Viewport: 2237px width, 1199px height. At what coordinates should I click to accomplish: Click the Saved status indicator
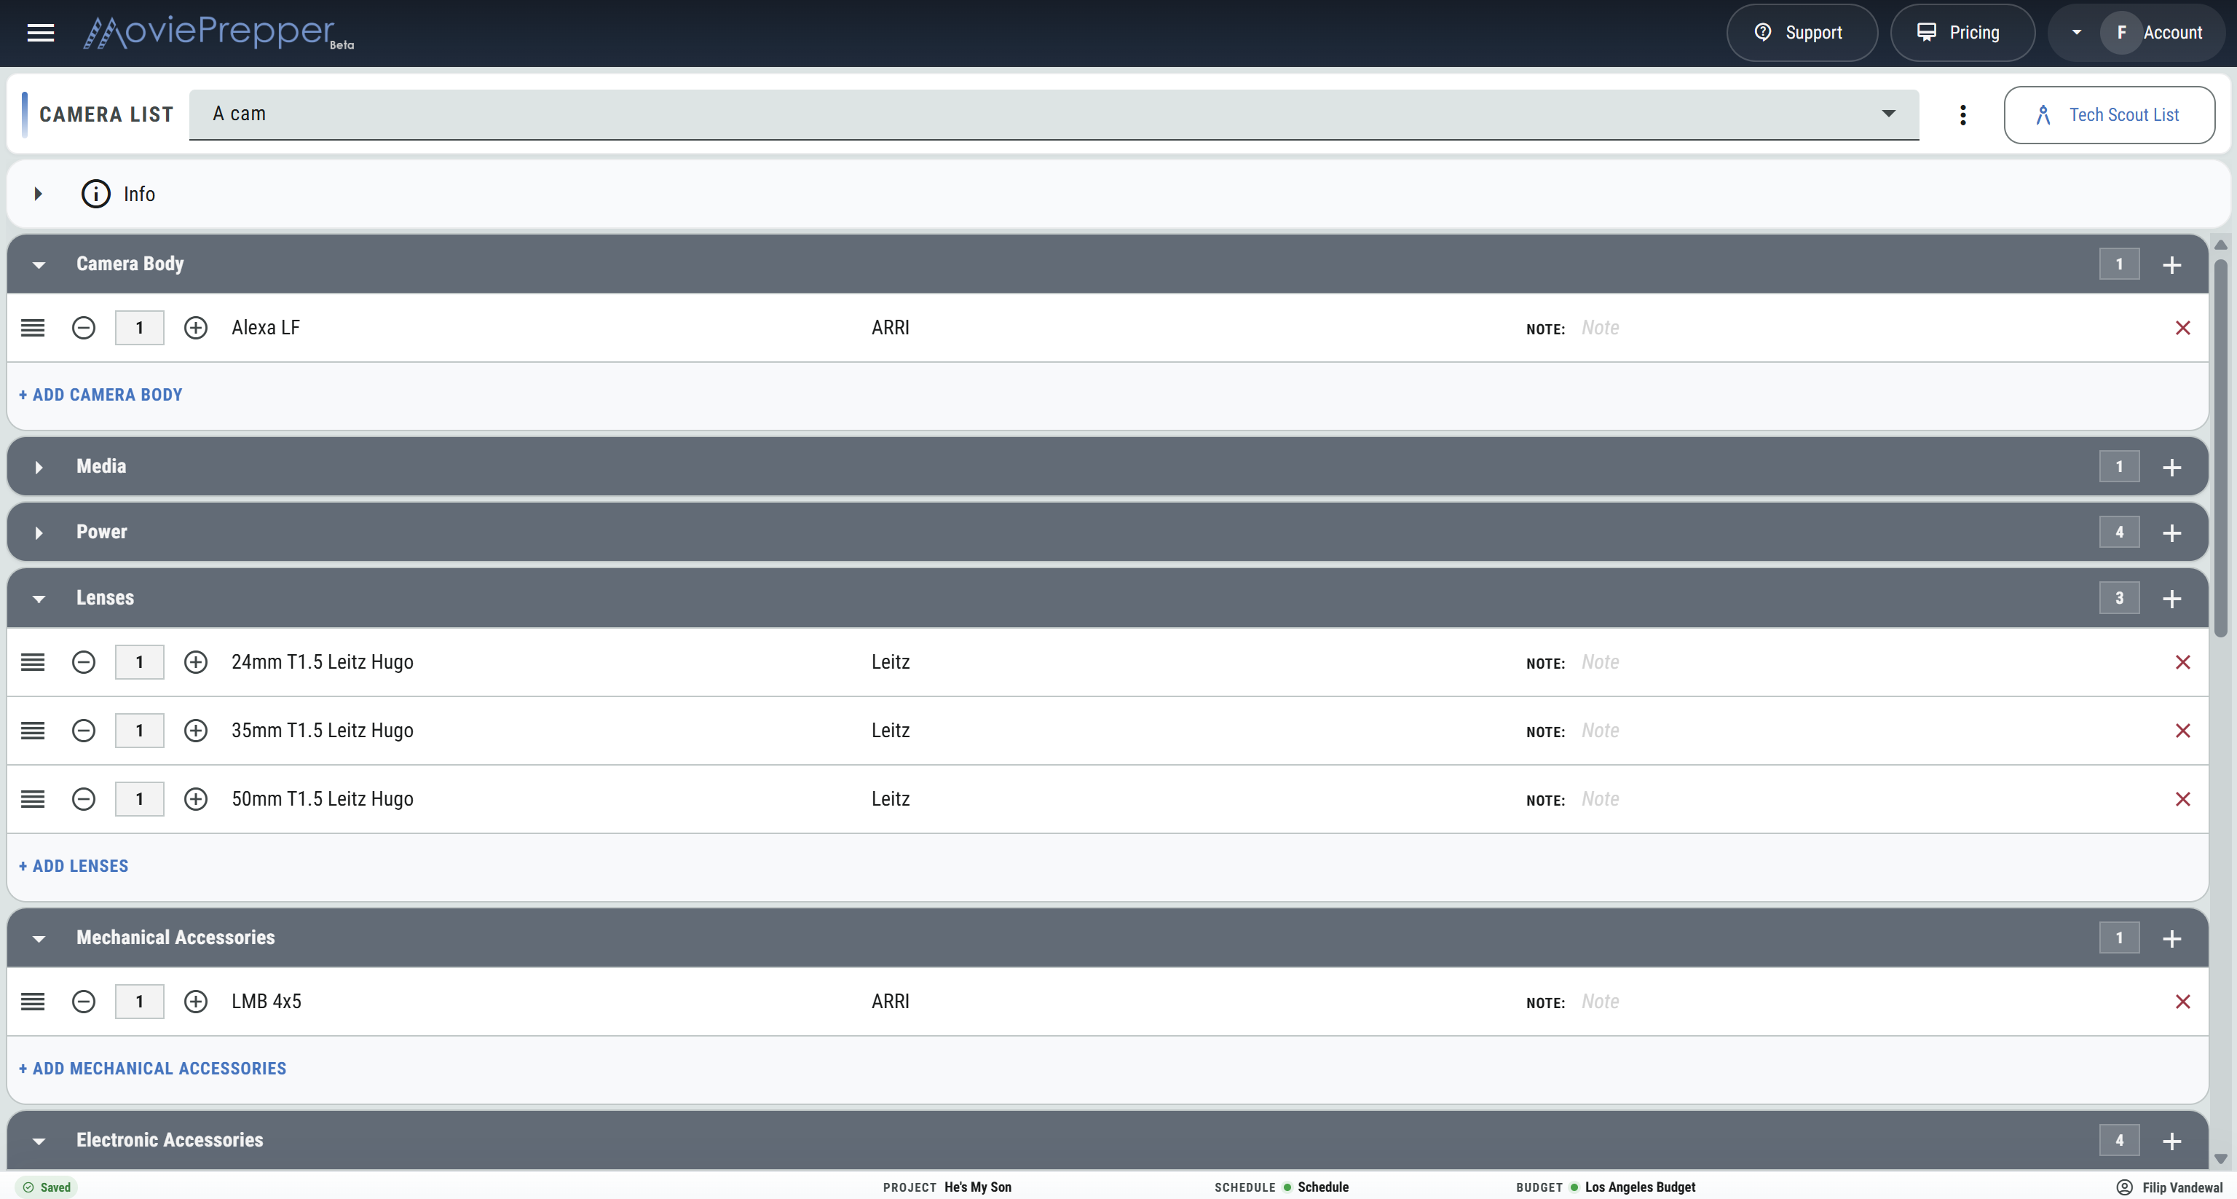click(47, 1187)
